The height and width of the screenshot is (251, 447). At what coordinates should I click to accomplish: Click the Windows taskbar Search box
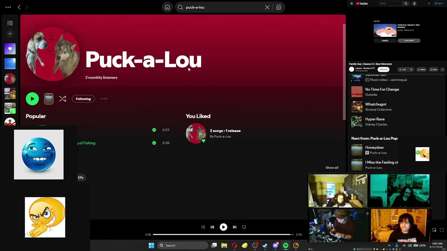(182, 245)
